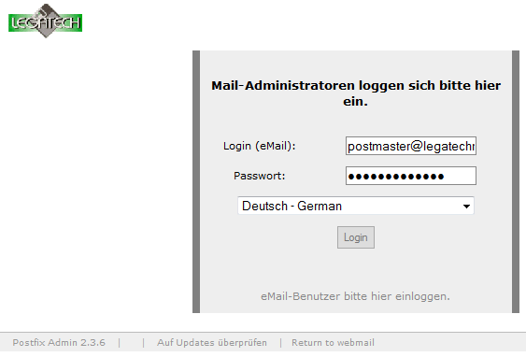Click the first separator after Postfix Admin 2.3.6
This screenshot has height=357, width=526.
[x=119, y=343]
